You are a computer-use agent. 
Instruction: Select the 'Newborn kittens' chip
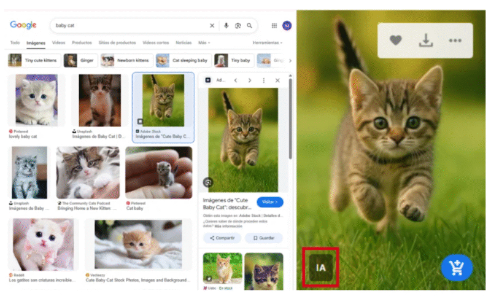[126, 60]
